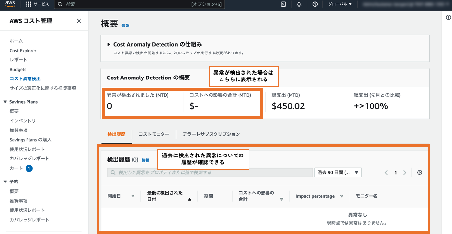Open the info panel icon at right edge
This screenshot has height=234, width=452.
[x=448, y=17]
